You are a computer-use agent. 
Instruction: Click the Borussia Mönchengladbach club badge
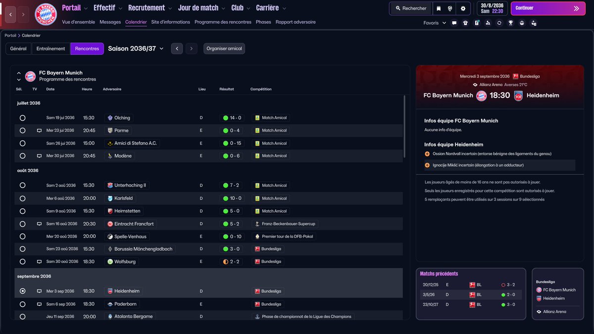click(110, 249)
